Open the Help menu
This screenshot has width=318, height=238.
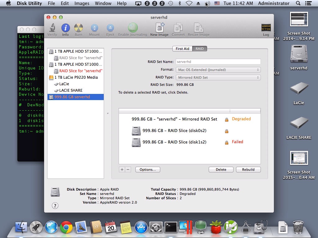(122, 3)
